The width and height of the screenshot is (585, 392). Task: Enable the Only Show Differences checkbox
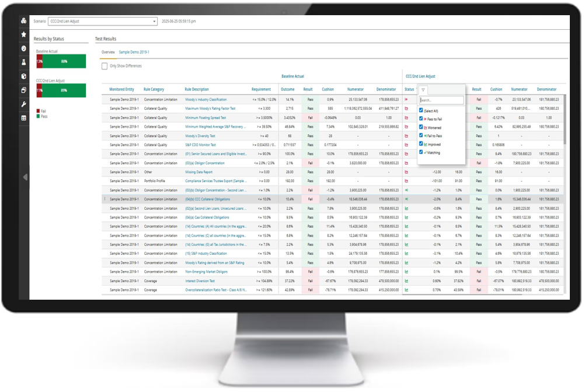(105, 66)
